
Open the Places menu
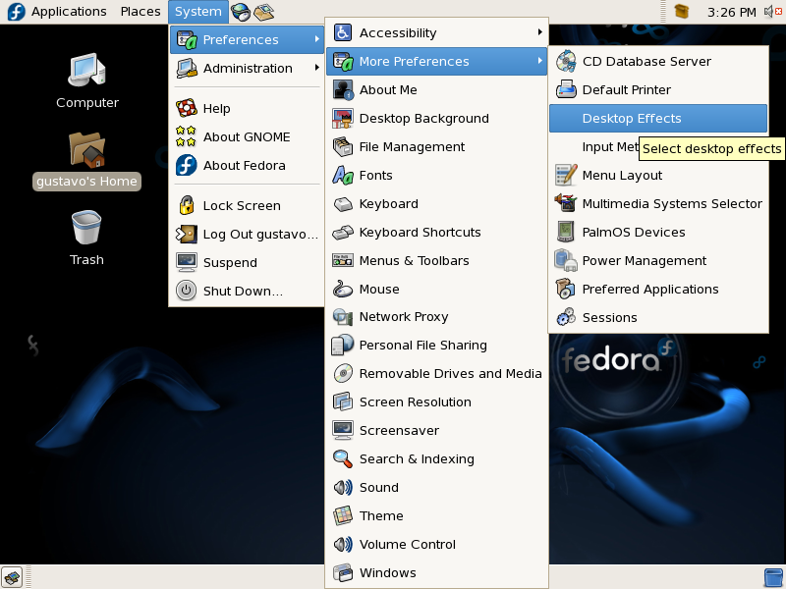tap(140, 12)
